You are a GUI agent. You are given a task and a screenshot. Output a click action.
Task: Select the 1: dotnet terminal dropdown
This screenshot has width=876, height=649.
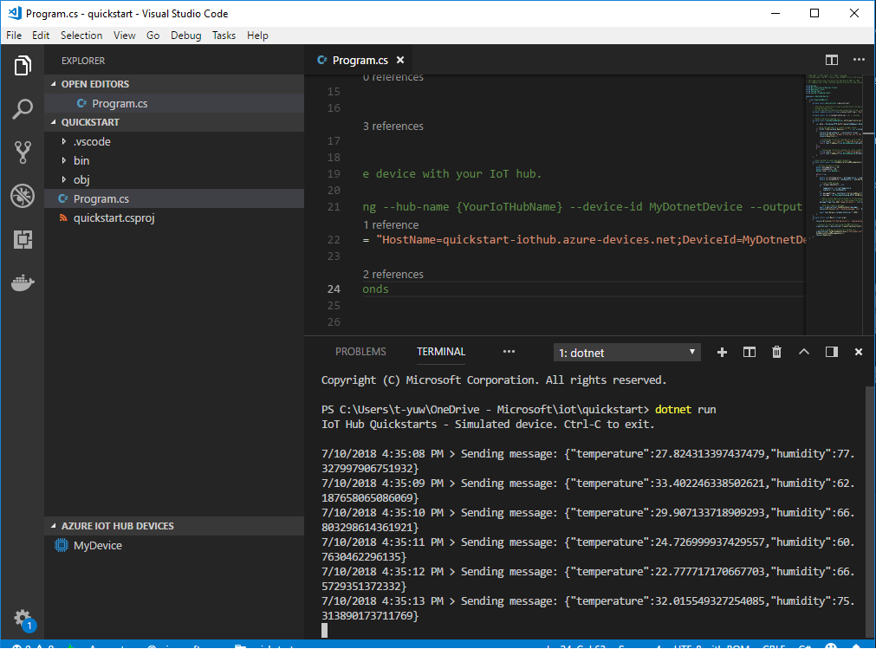(x=626, y=353)
